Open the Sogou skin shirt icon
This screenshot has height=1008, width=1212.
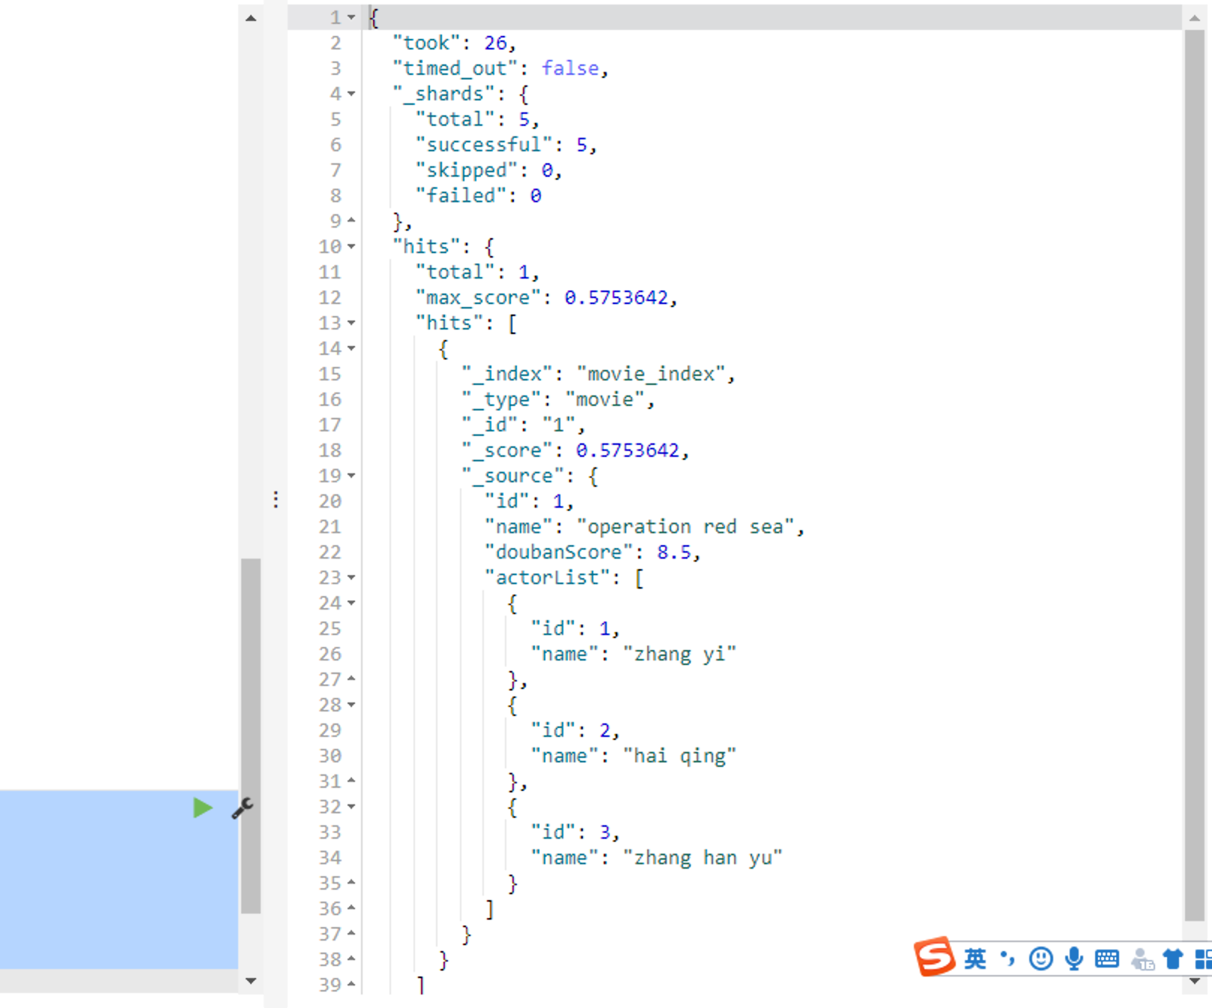click(1172, 959)
